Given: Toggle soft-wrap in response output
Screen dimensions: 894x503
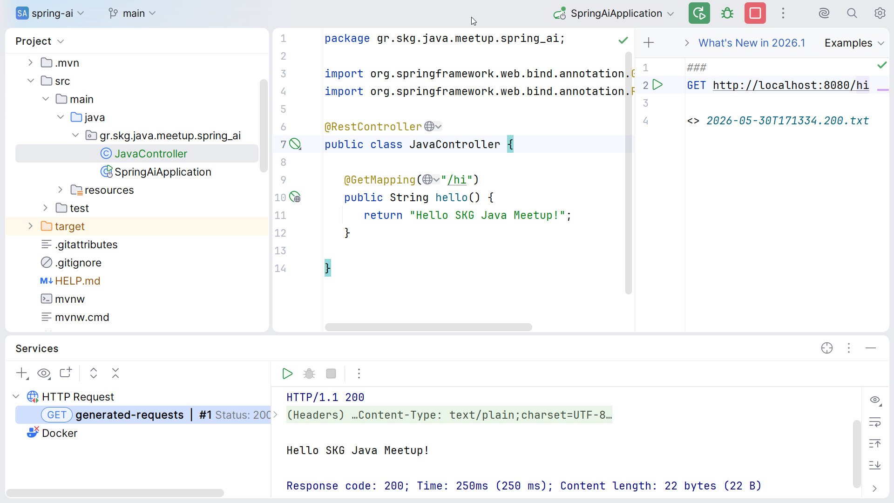Looking at the screenshot, I should pos(875,422).
